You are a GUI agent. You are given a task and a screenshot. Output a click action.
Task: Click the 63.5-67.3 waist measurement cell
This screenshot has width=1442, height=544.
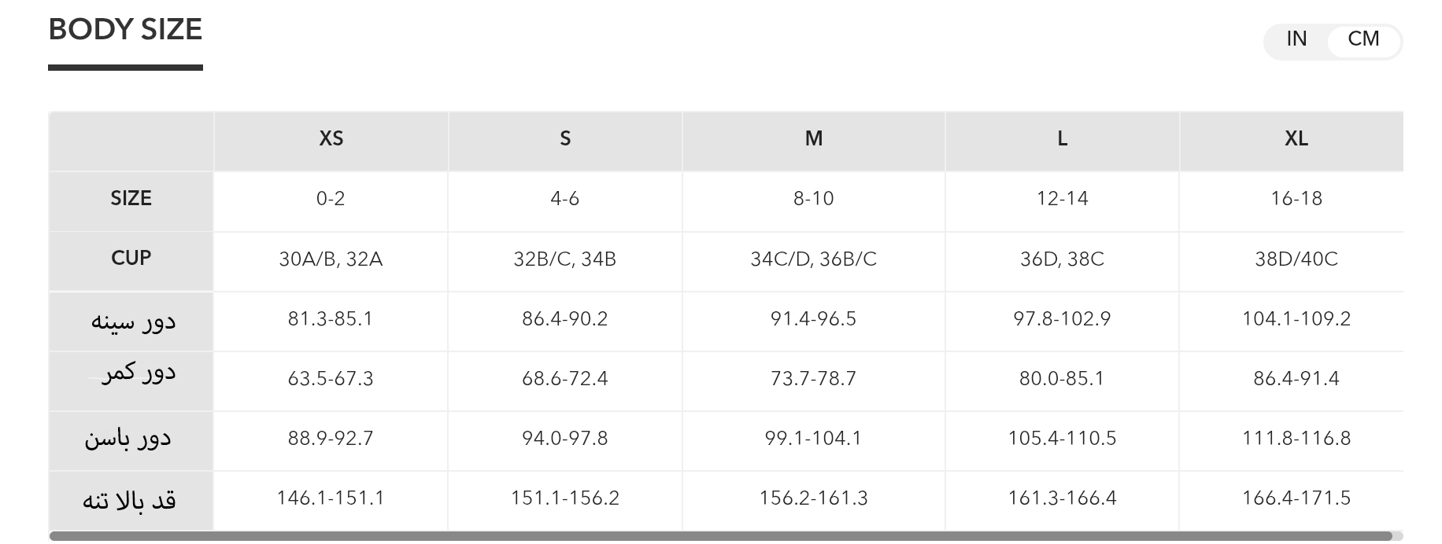[x=331, y=379]
